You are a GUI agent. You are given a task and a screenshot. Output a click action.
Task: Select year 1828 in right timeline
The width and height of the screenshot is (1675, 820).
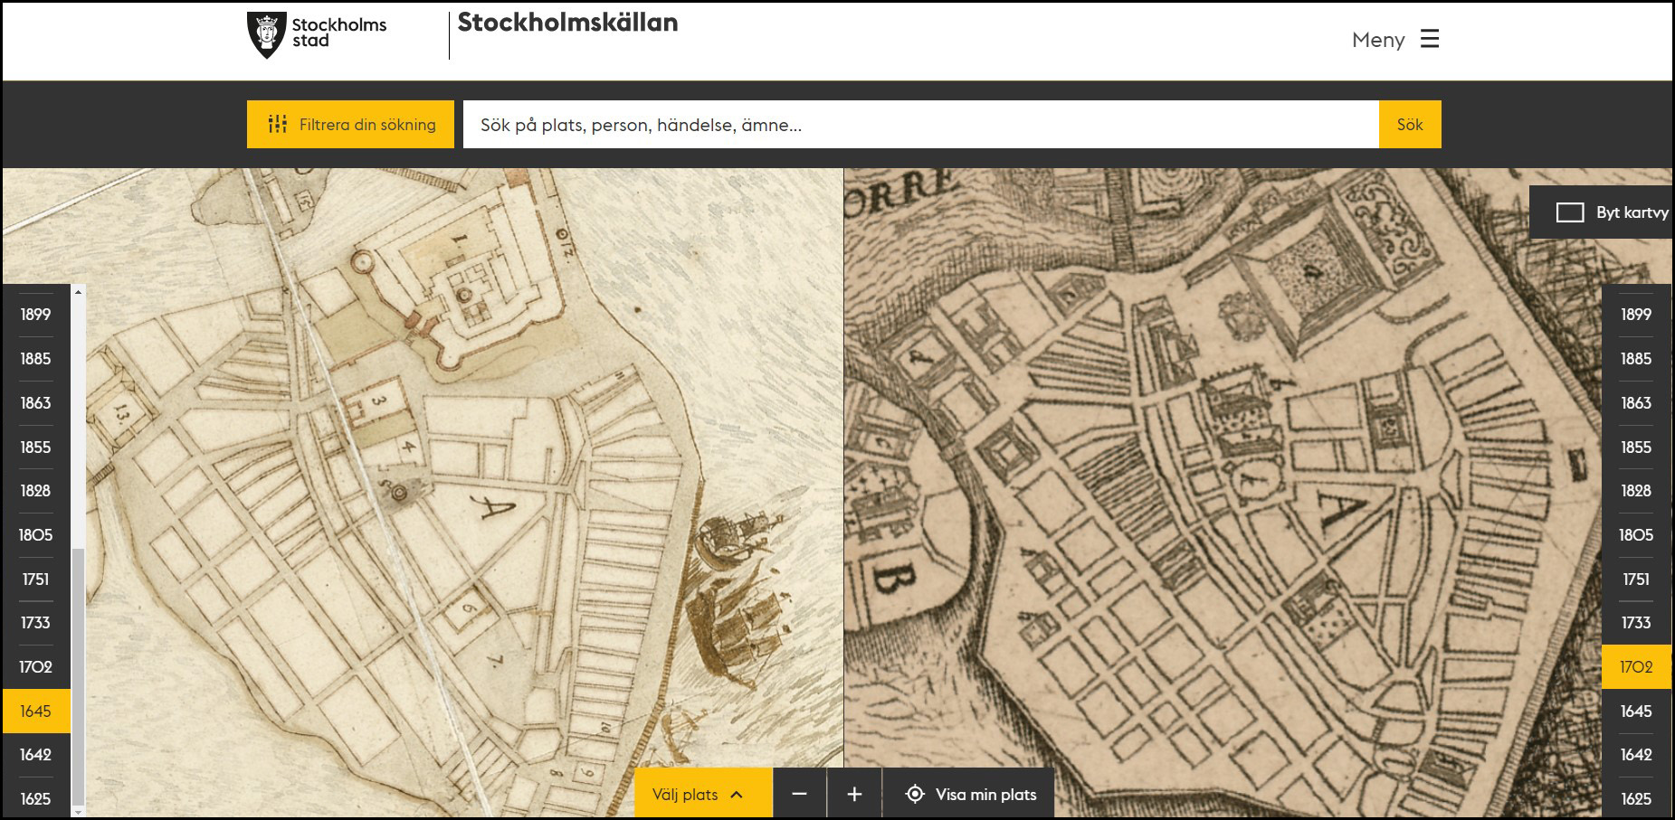tap(1636, 490)
